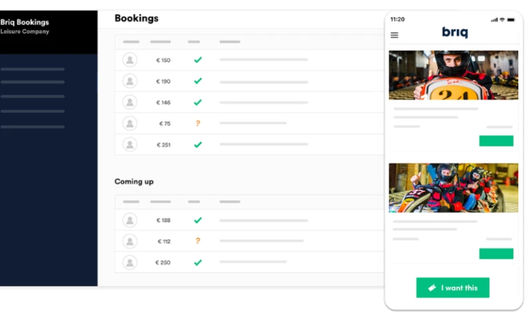Open the hamburger menu in mobile app
This screenshot has width=532, height=319.
point(394,35)
